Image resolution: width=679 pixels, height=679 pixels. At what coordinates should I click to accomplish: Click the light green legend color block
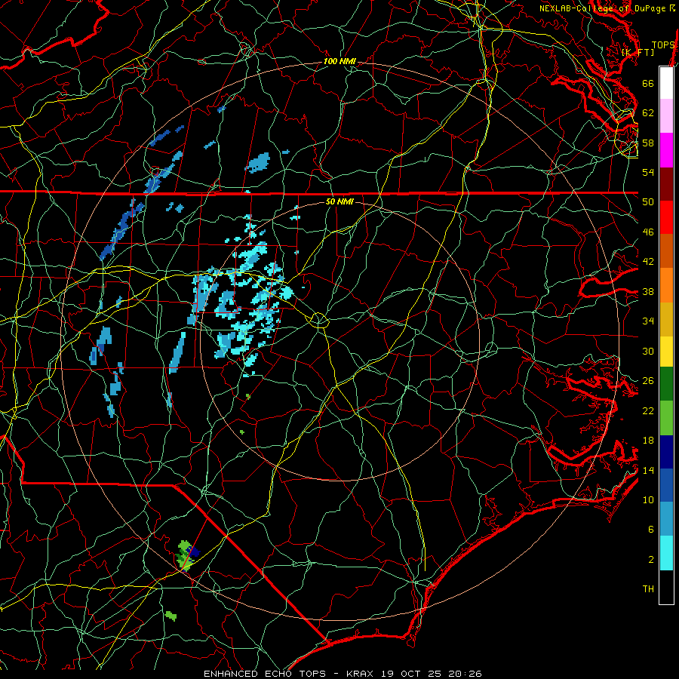pyautogui.click(x=666, y=418)
